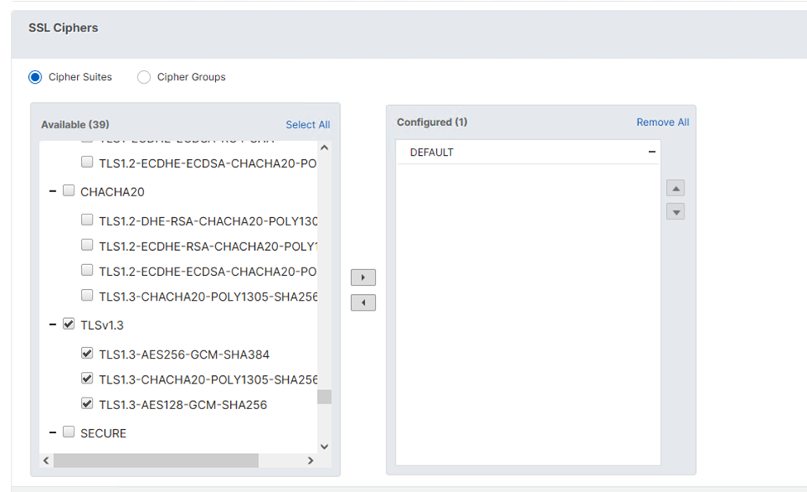The height and width of the screenshot is (492, 807).
Task: Click the left arrow to remove ciphers
Action: point(363,303)
